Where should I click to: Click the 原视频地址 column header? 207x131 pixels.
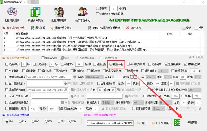pyautogui.click(x=22, y=34)
